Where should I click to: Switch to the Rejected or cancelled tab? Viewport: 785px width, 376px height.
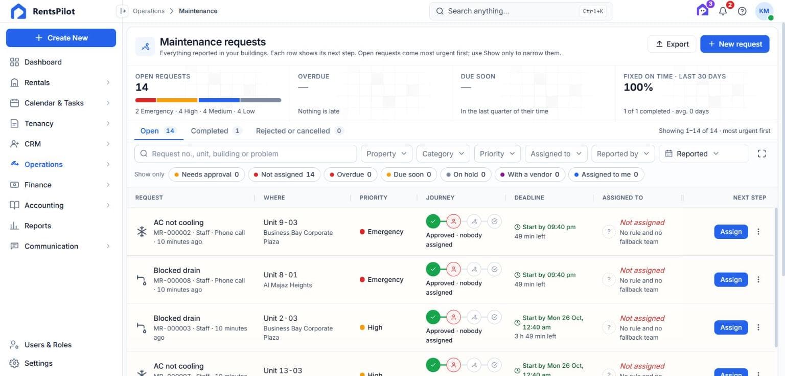coord(299,131)
